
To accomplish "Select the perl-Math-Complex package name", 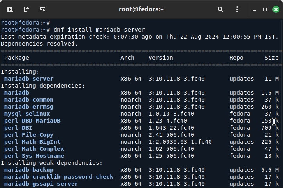I will pos(34,149).
